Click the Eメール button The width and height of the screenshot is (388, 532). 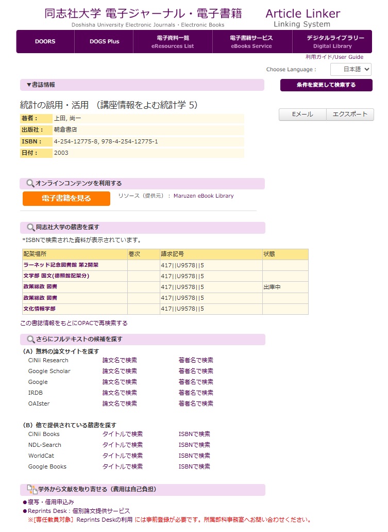click(302, 115)
